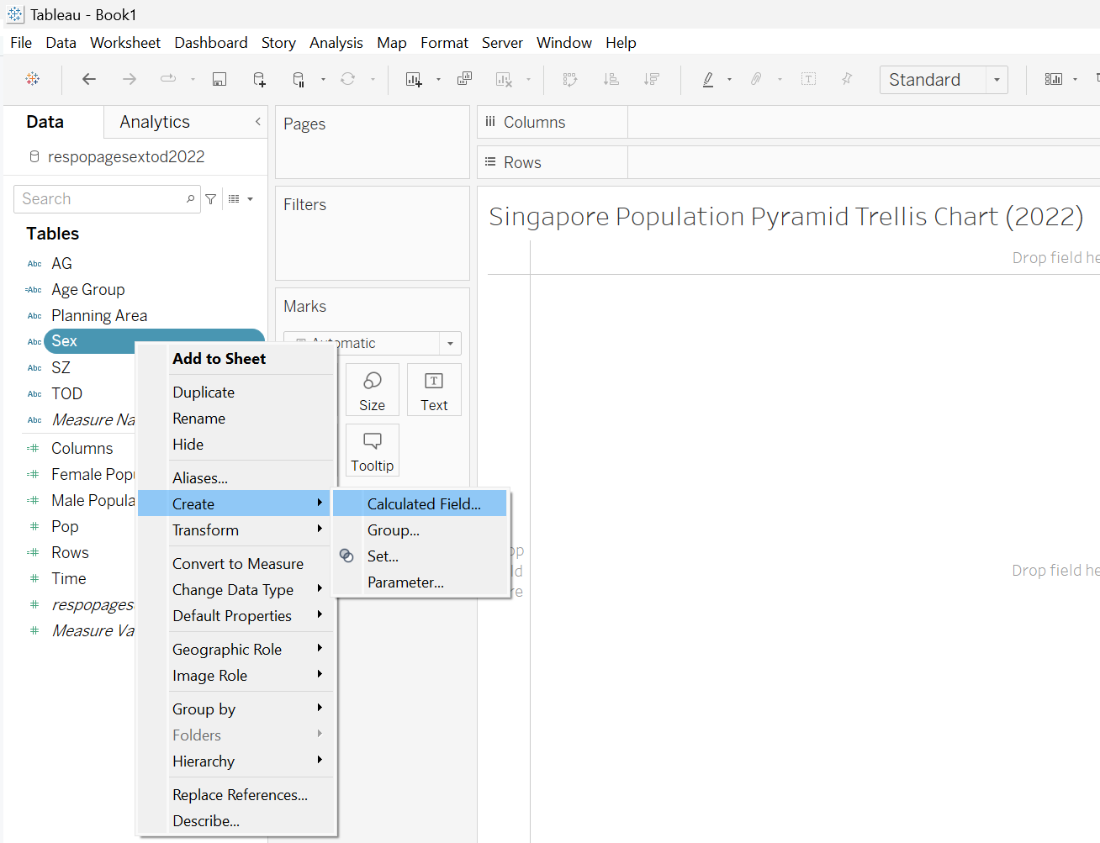Open the Marks type Automatic dropdown arrow
Screen dimensions: 1100x843
(x=450, y=344)
